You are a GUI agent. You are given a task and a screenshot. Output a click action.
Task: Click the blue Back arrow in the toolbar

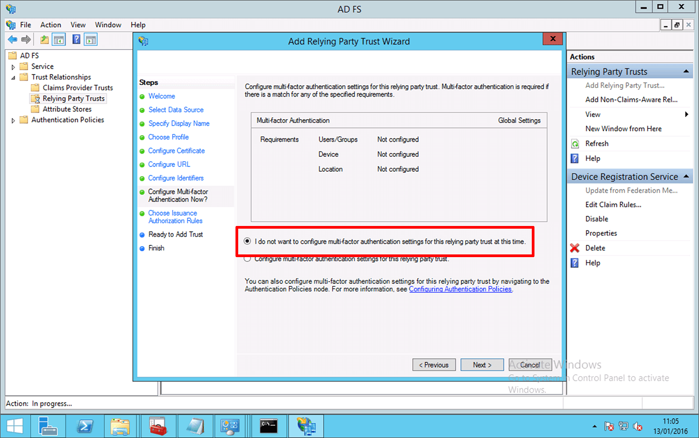12,39
